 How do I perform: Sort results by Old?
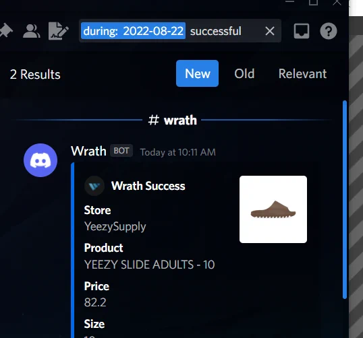click(244, 73)
